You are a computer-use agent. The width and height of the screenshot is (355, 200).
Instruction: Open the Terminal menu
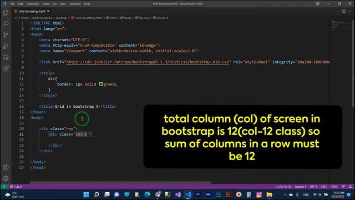75,4
